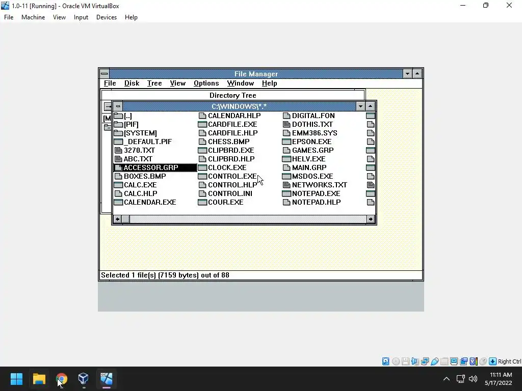This screenshot has width=522, height=391.
Task: Show hidden system tray icons
Action: (x=447, y=379)
